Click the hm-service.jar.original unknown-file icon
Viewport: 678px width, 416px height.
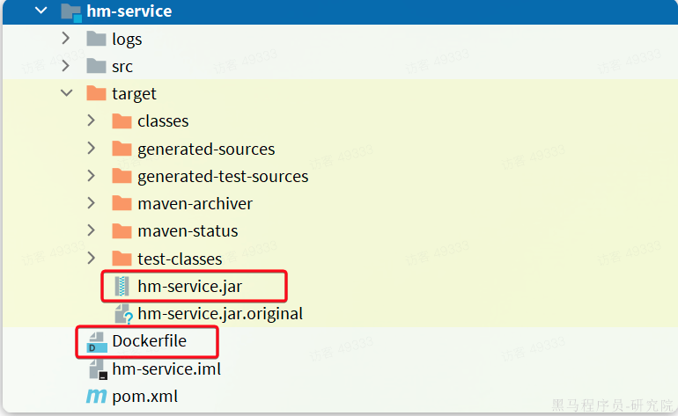click(x=123, y=314)
